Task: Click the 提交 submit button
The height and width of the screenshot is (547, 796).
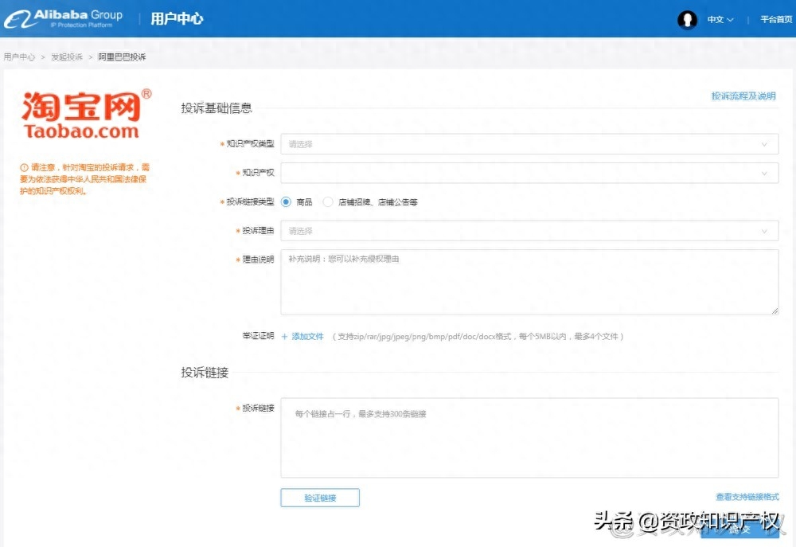Action: [x=739, y=529]
